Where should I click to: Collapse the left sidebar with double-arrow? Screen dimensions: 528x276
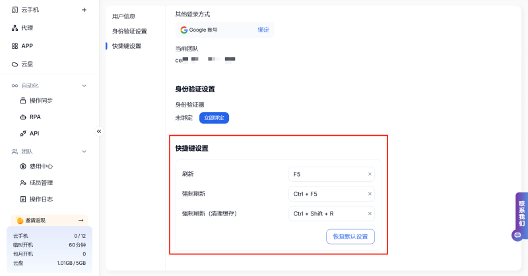(x=99, y=131)
